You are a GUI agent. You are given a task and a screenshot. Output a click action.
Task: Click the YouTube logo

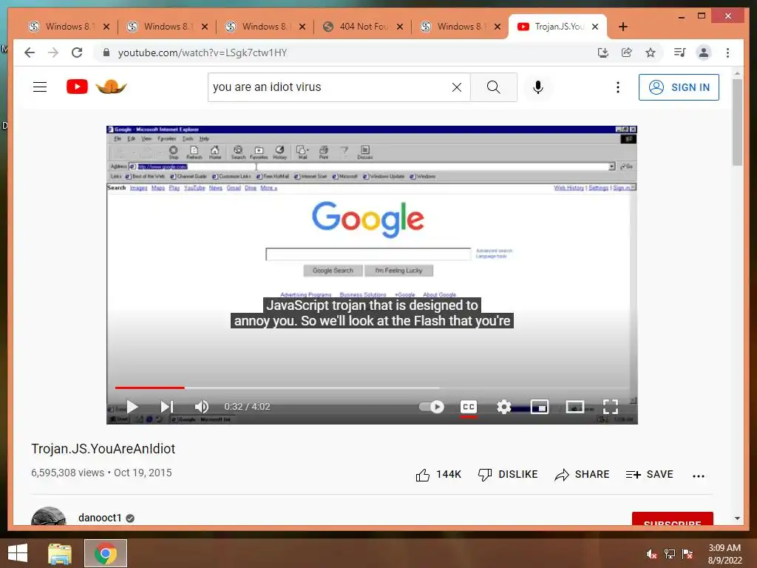click(x=77, y=87)
